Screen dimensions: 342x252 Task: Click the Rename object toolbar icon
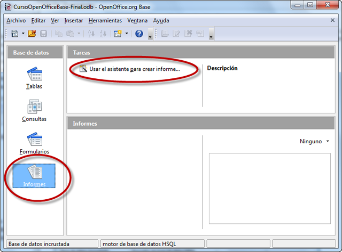coord(200,34)
